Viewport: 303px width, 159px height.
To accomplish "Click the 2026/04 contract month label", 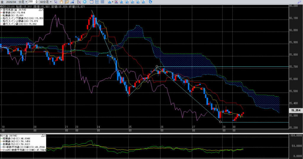I will pos(11,2).
